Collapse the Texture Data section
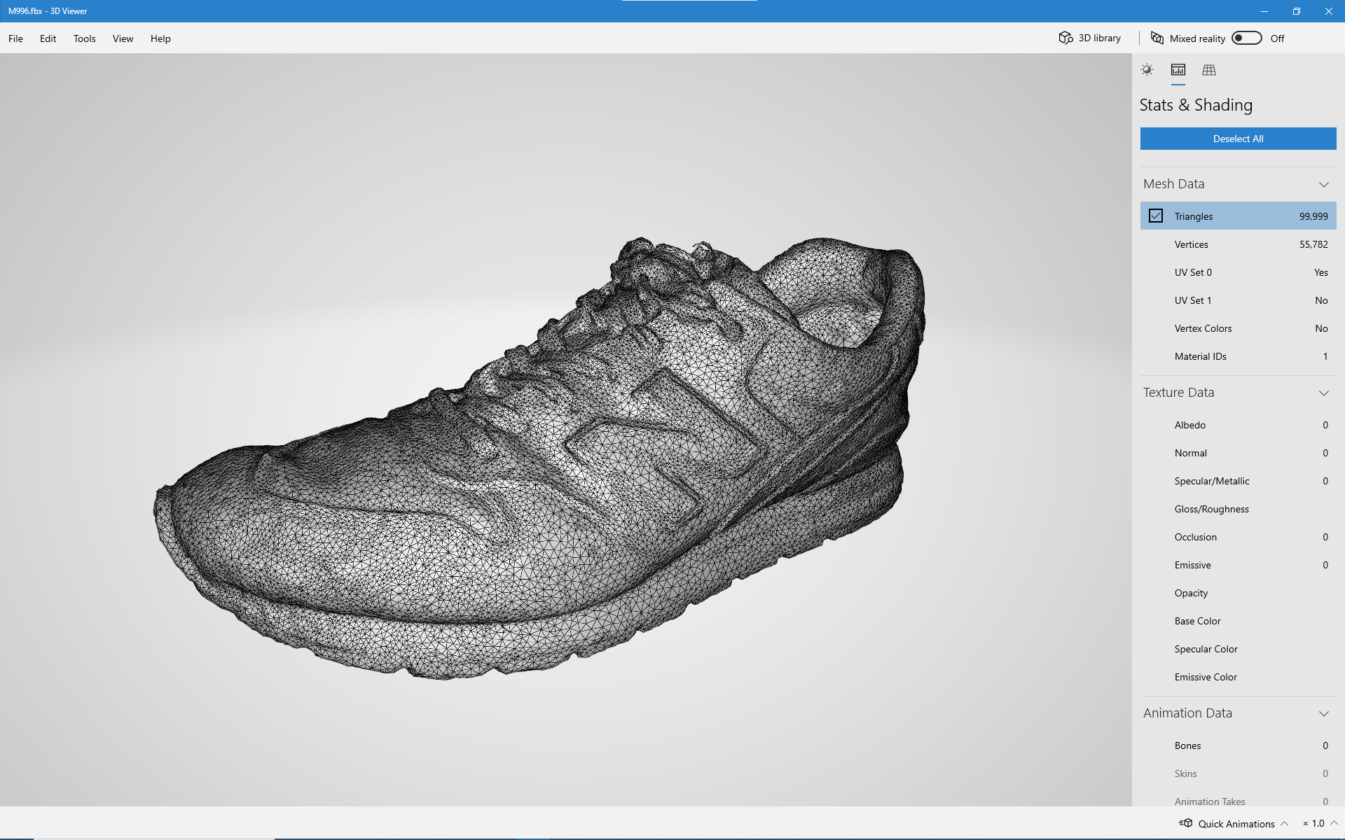This screenshot has width=1345, height=840. pos(1324,393)
